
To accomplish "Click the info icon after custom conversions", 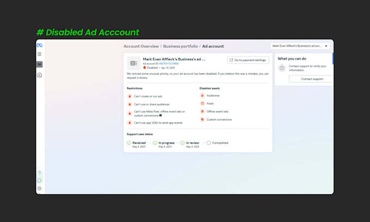I will coord(161,116).
